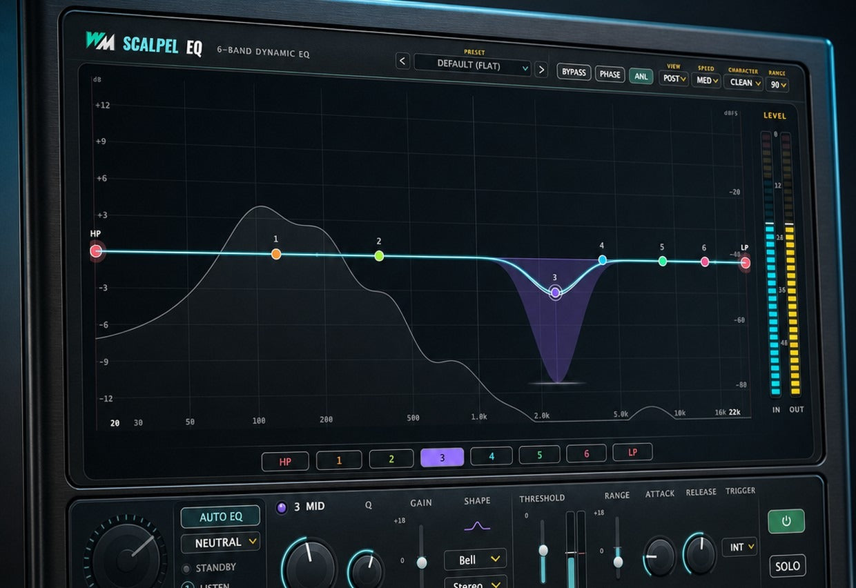The width and height of the screenshot is (856, 588).
Task: Click the 'LEVEL' meter heading
Action: pyautogui.click(x=775, y=116)
